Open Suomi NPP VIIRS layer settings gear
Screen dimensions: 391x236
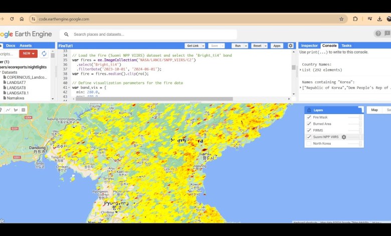click(x=344, y=137)
